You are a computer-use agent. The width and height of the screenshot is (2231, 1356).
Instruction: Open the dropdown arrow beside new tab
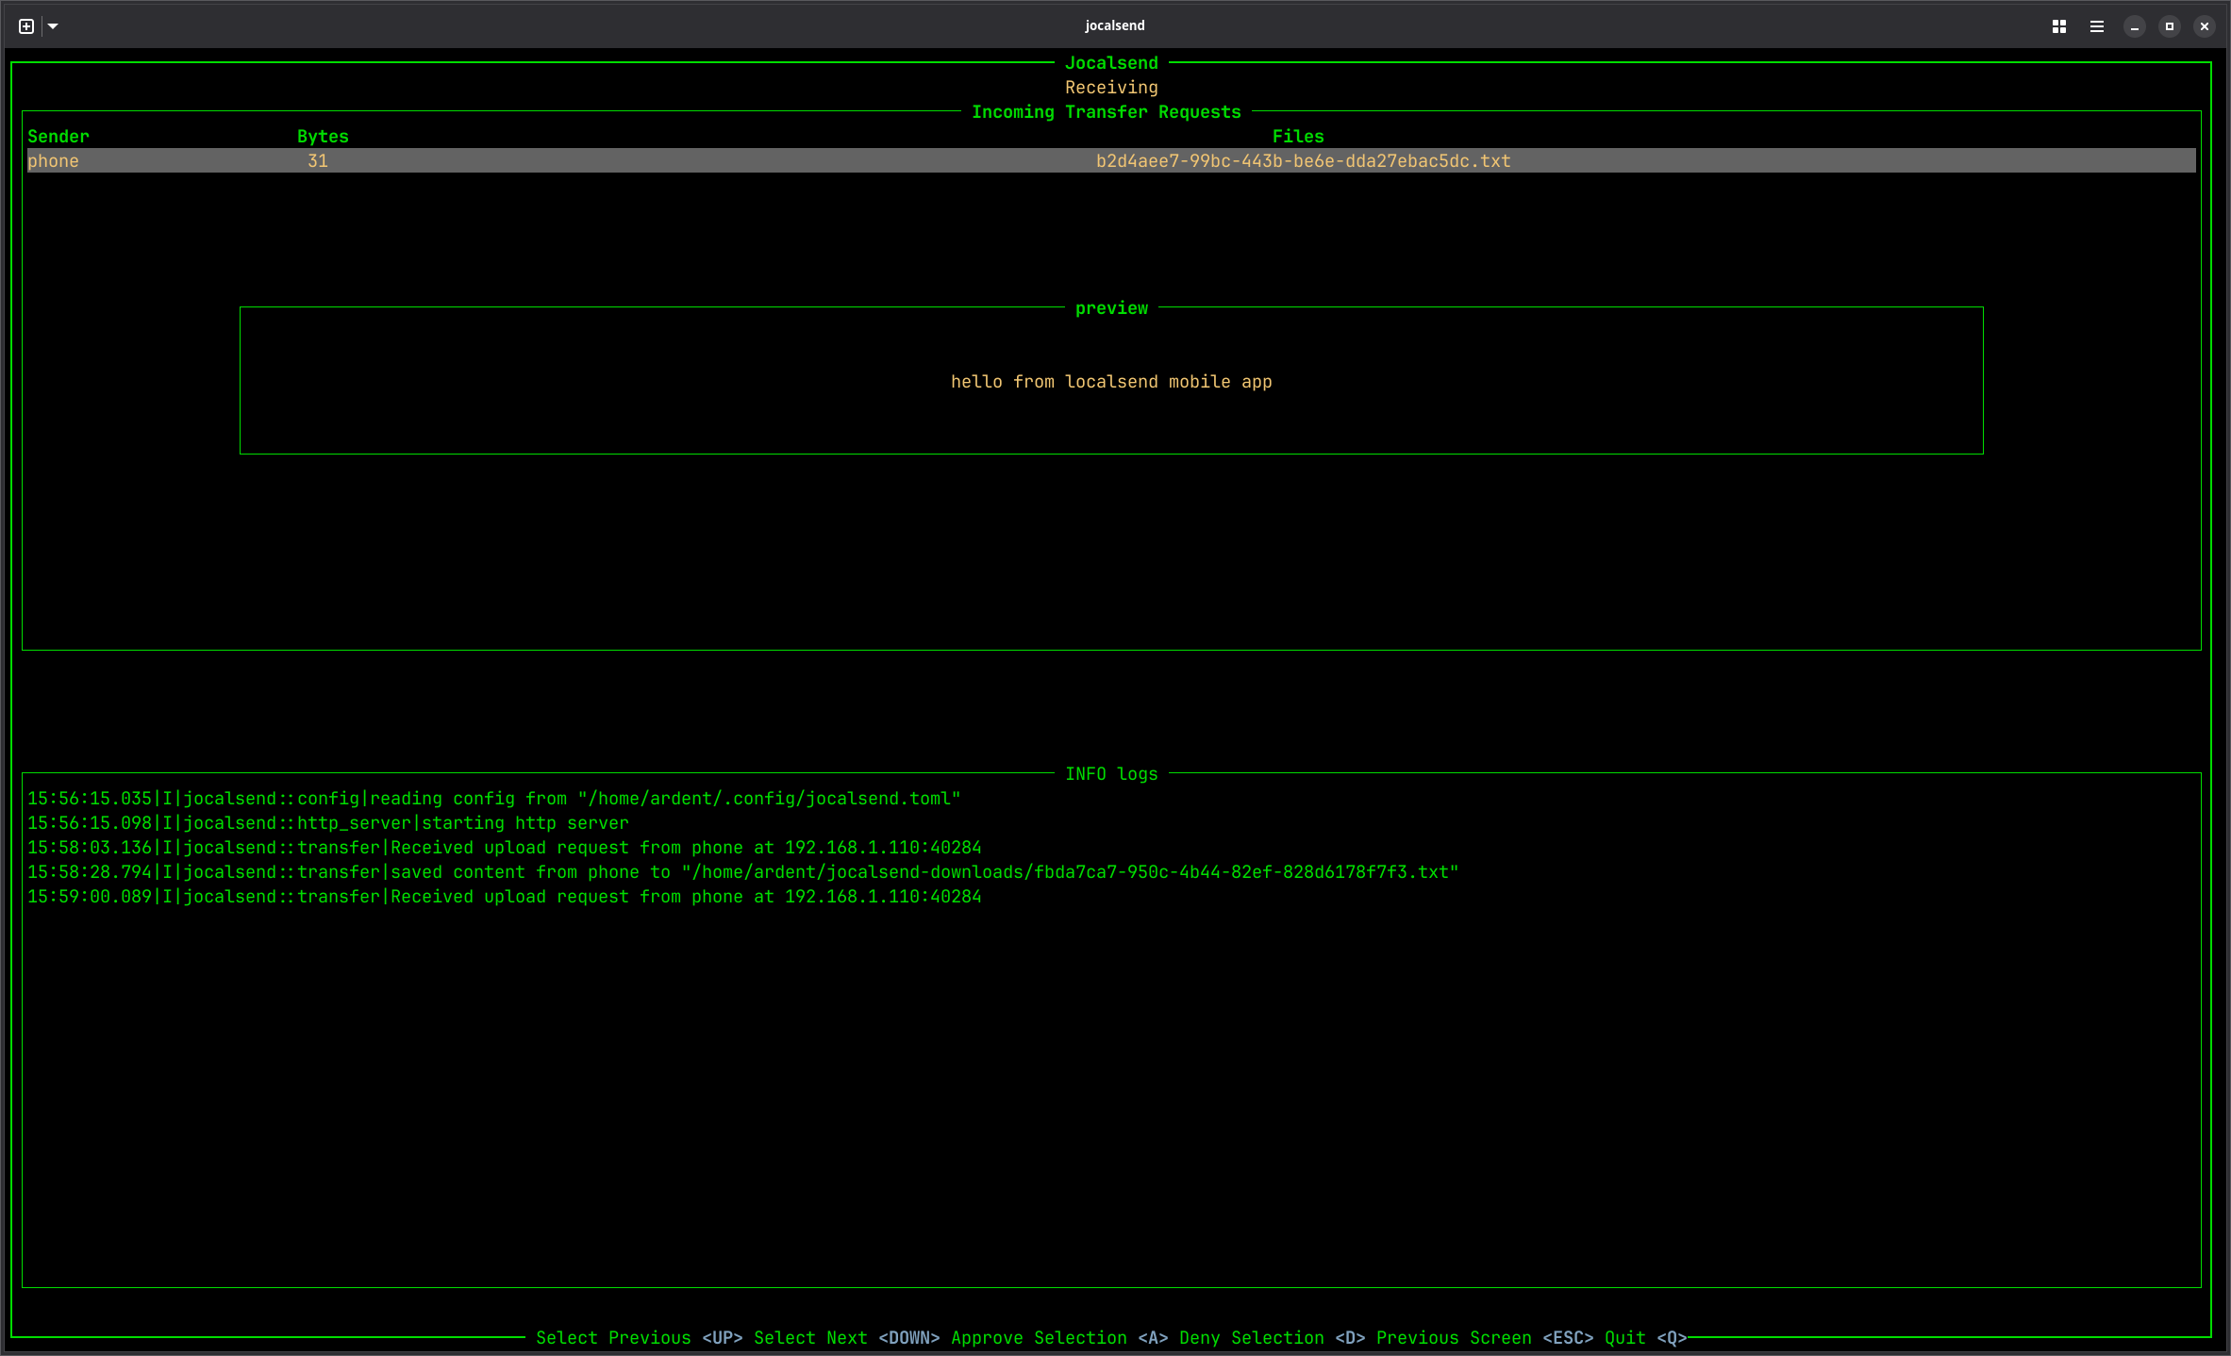tap(53, 26)
